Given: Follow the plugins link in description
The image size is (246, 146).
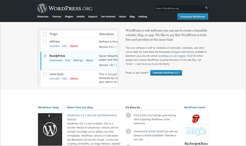Looking at the screenshot, I should click(x=177, y=52).
